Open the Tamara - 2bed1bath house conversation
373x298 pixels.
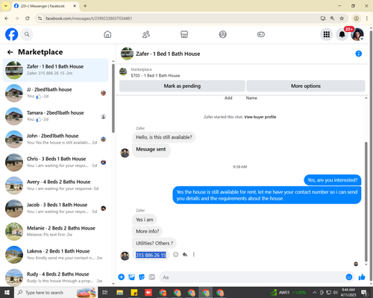coord(55,116)
